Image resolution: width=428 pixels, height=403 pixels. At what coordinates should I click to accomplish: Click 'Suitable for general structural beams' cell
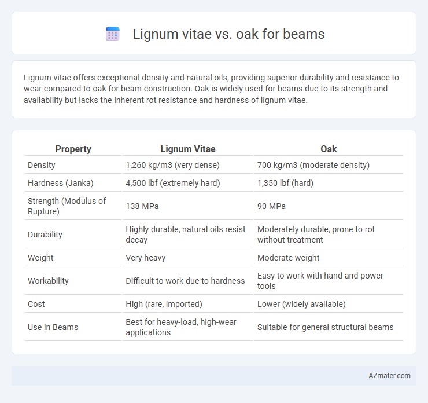coord(326,327)
